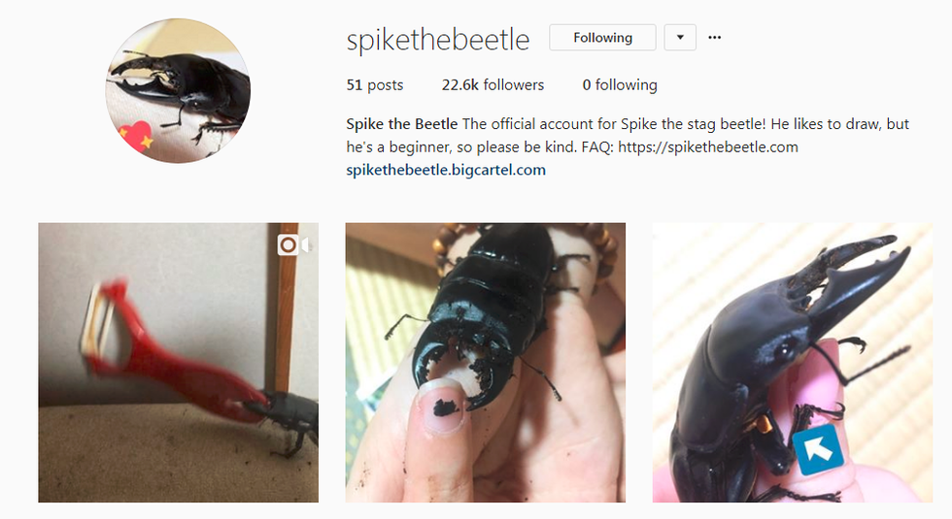Click the red heart sticker on profile picture
Image resolution: width=952 pixels, height=519 pixels.
pyautogui.click(x=136, y=136)
